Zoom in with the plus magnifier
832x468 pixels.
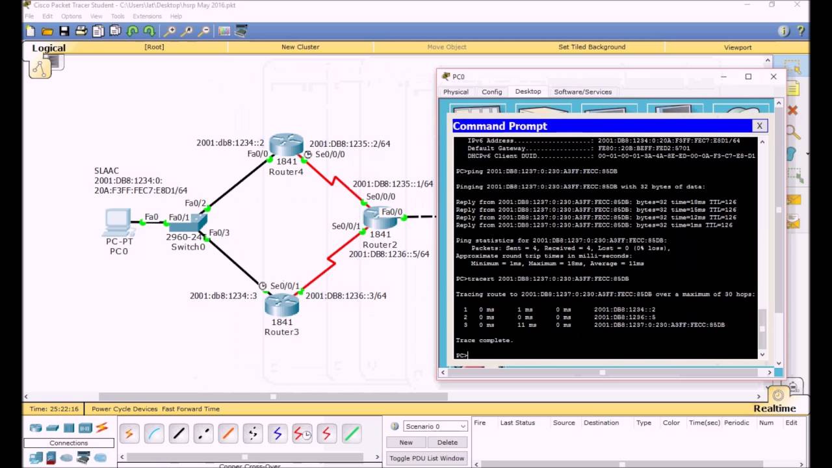[x=170, y=31]
